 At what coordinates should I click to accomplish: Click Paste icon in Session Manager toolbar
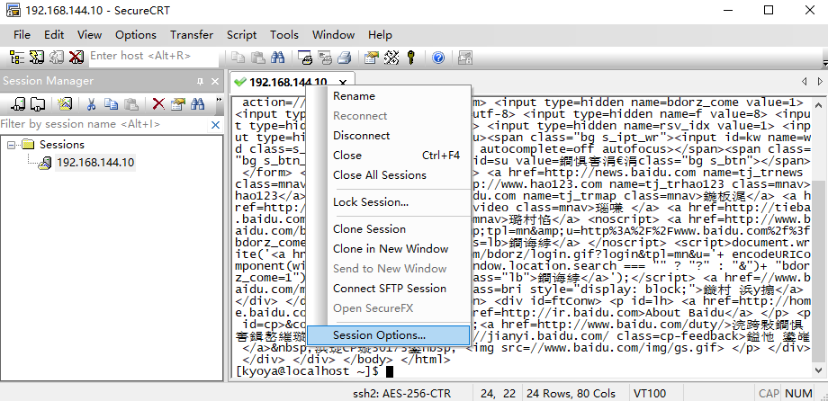pyautogui.click(x=130, y=103)
